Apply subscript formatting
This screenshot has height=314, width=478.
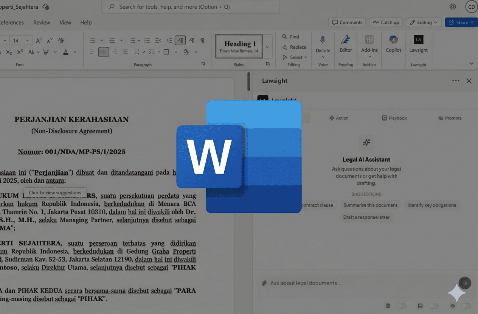(9, 52)
